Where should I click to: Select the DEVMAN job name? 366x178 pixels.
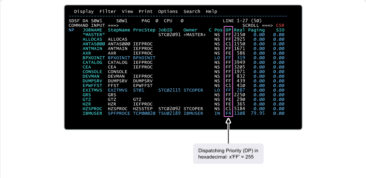pos(91,76)
